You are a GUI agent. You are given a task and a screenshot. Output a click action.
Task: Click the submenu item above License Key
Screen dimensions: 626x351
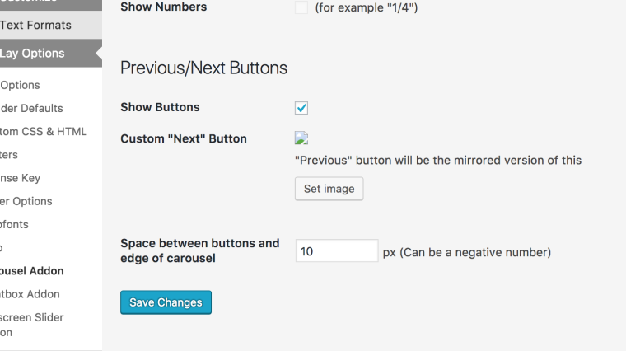click(10, 155)
